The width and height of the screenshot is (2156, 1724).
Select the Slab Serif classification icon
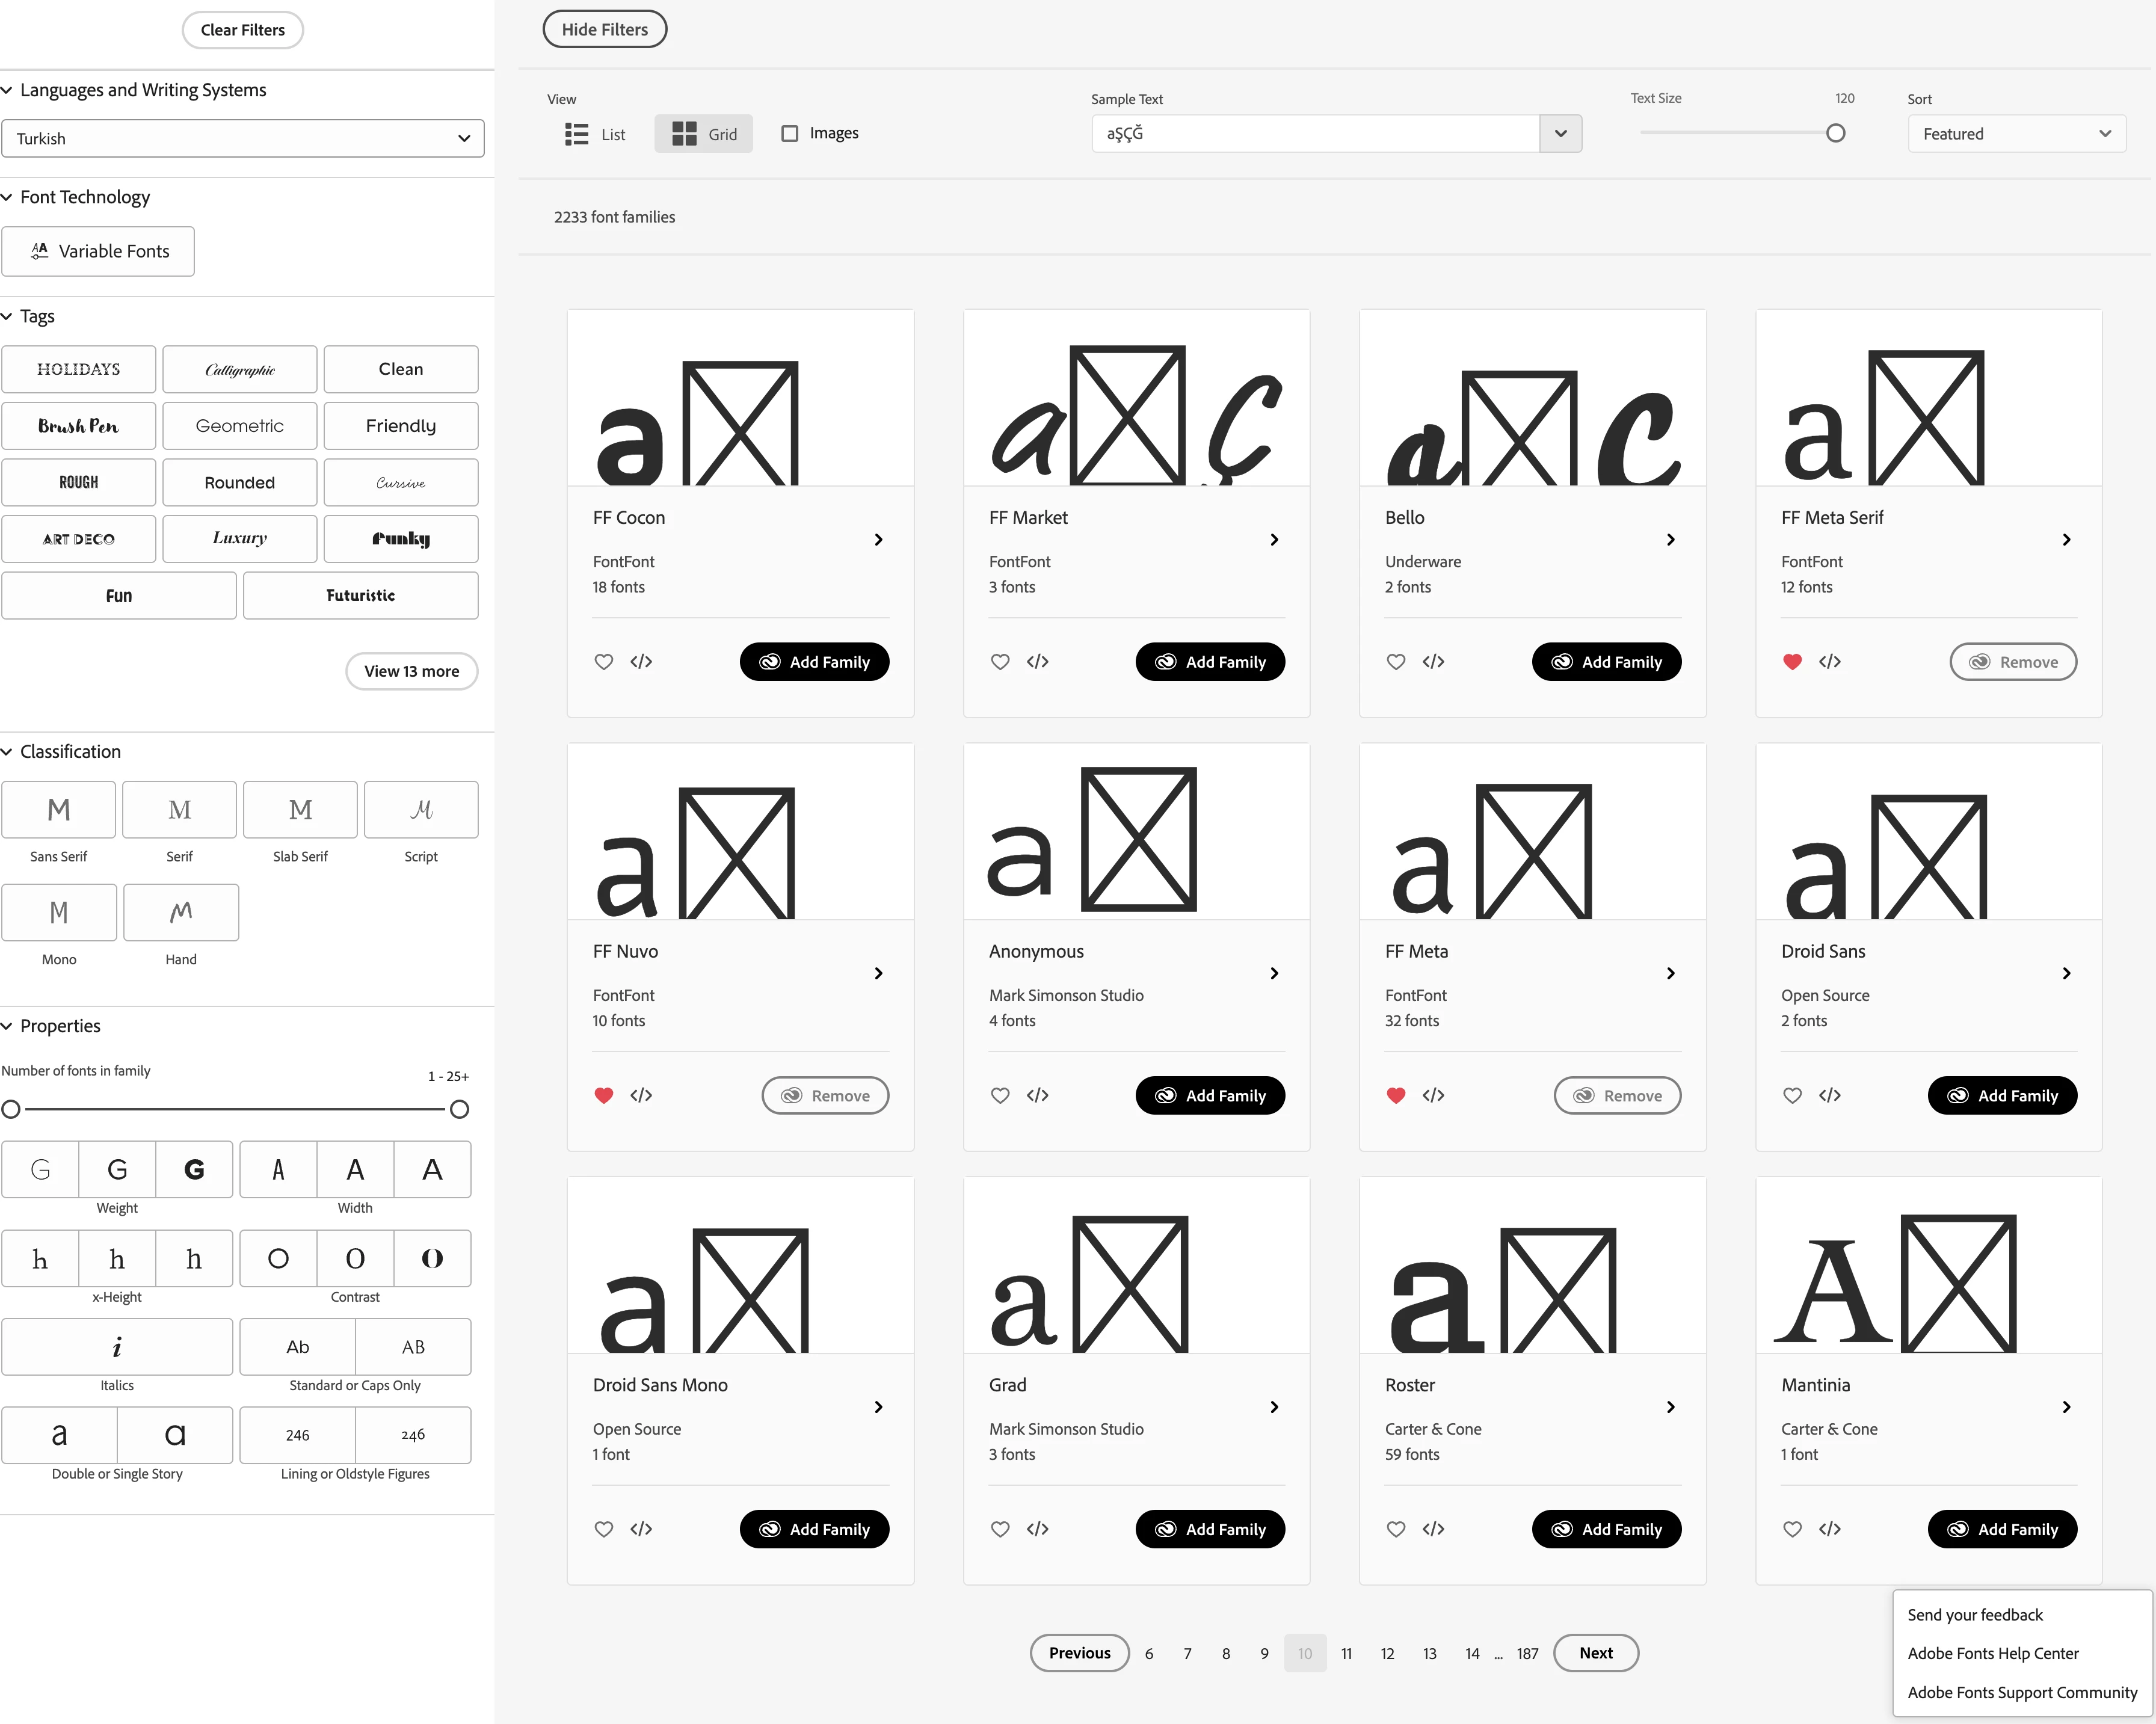coord(300,809)
